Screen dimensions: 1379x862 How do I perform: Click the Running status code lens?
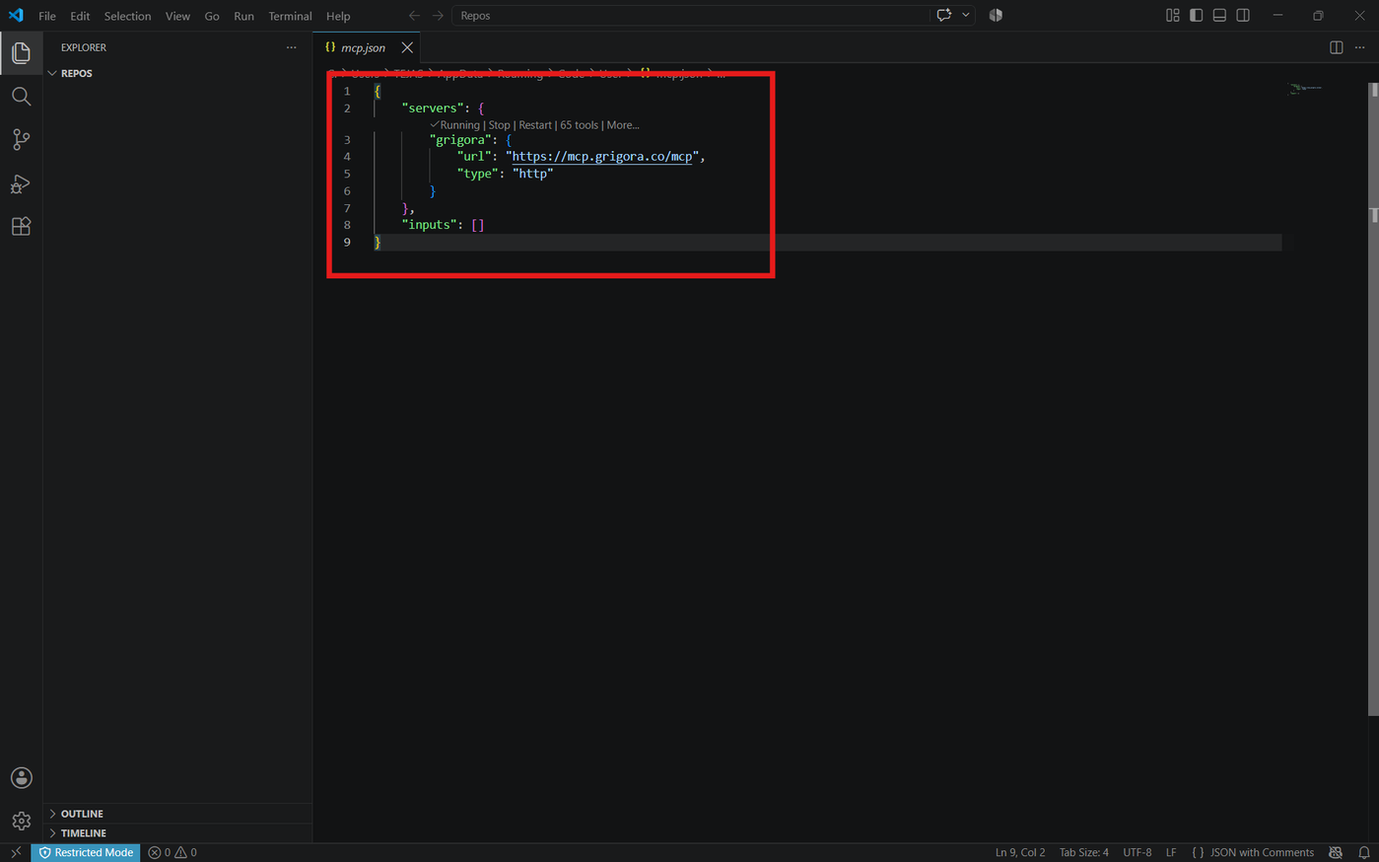(x=455, y=125)
